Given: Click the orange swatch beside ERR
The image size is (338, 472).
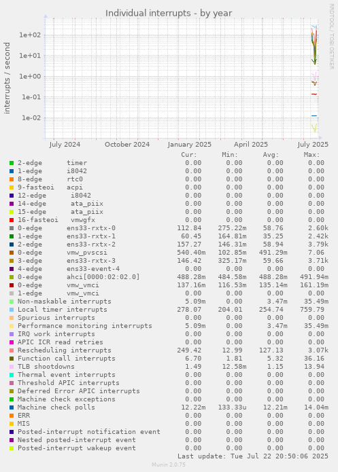Looking at the screenshot, I should (x=12, y=416).
